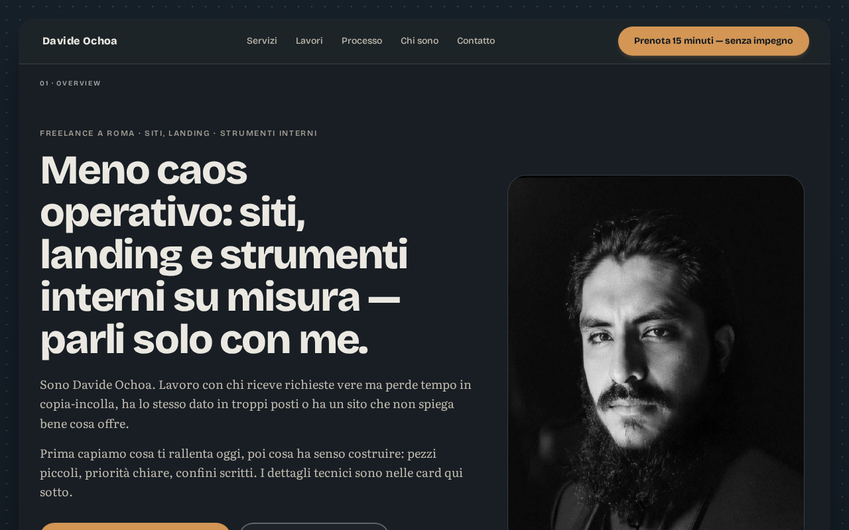Click the Meno caos operativo headline
The image size is (849, 530).
pos(224,254)
